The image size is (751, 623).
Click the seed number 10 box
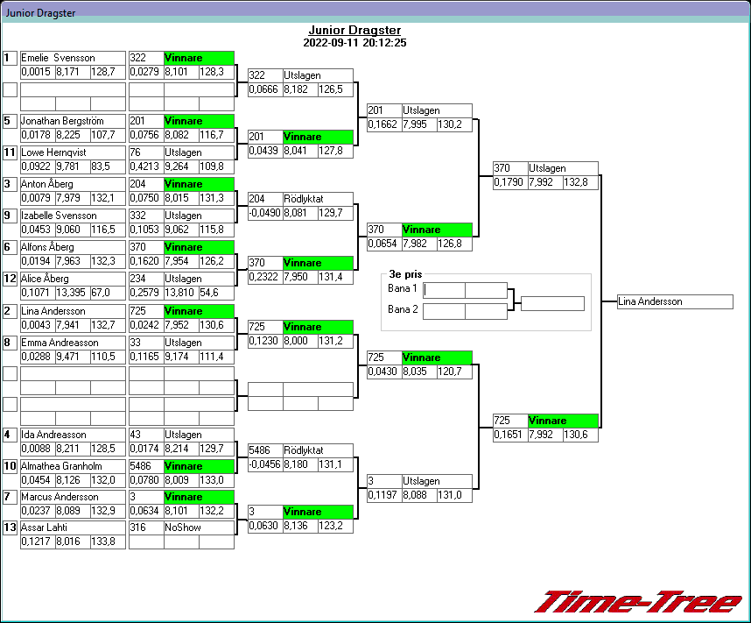pyautogui.click(x=10, y=466)
